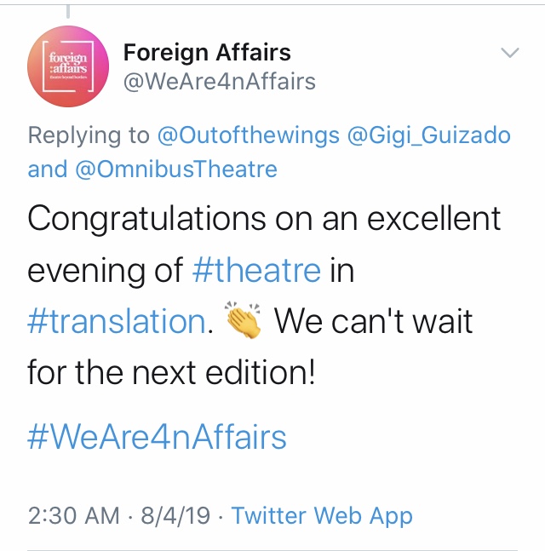
Task: Open the @OmnibusTheatre mention
Action: click(x=176, y=169)
